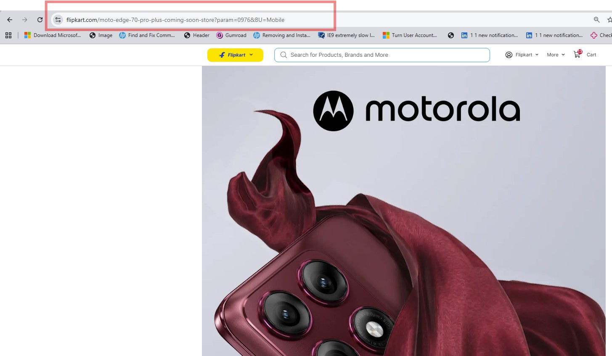View site information icon beside the URL
This screenshot has width=612, height=356.
[x=58, y=20]
